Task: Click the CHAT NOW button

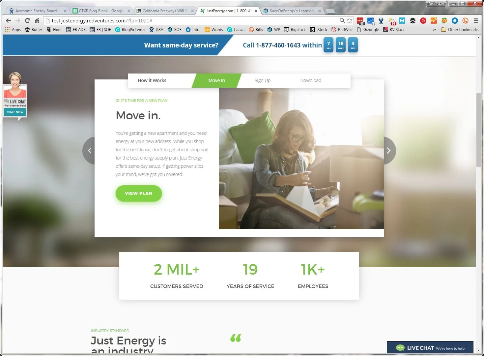Action: tap(15, 112)
